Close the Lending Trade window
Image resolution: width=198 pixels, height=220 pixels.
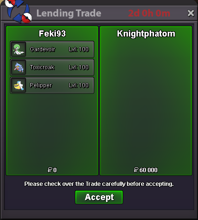click(x=190, y=13)
